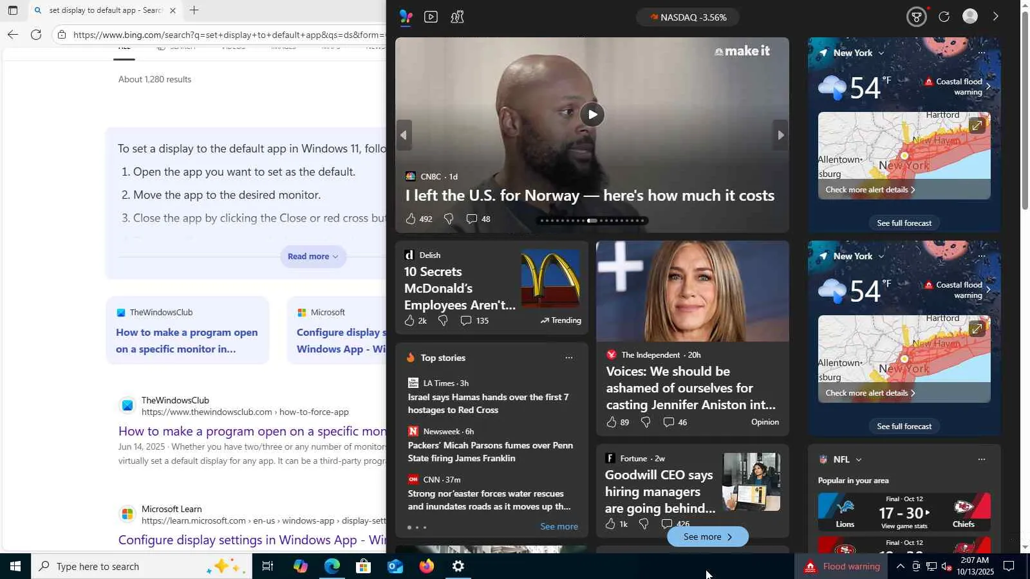Open the notification center icon

point(1009,566)
